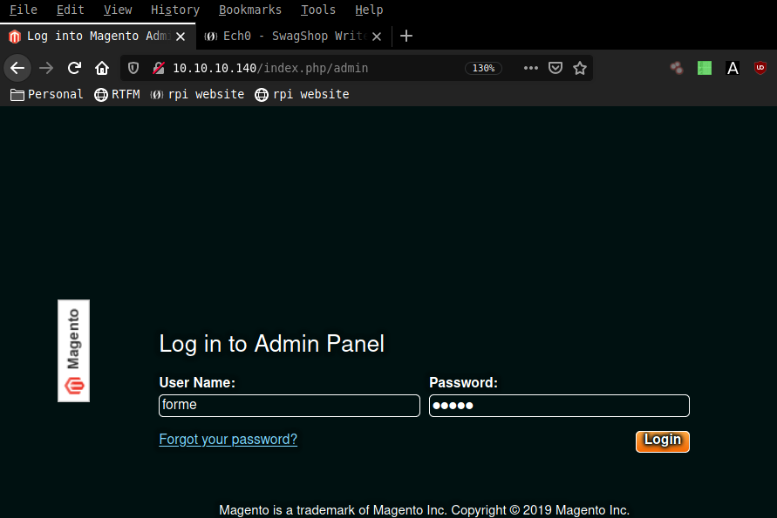Switch to the Ech0 SwagShop Writeup tab

(293, 36)
